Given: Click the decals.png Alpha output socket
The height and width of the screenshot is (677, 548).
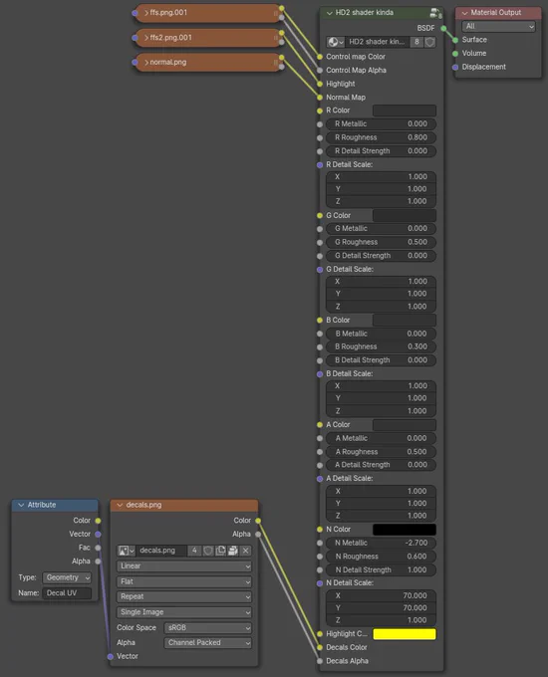Looking at the screenshot, I should tap(258, 534).
